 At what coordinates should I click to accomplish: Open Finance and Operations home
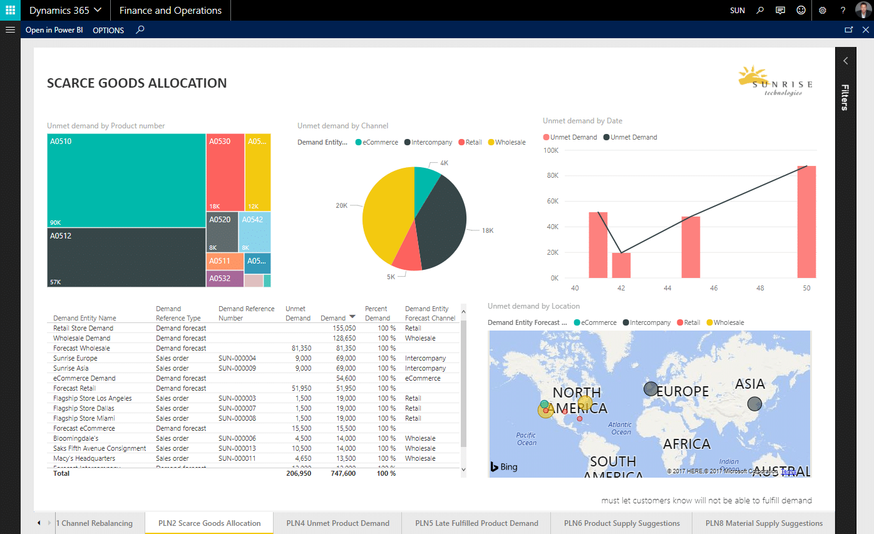(x=170, y=11)
